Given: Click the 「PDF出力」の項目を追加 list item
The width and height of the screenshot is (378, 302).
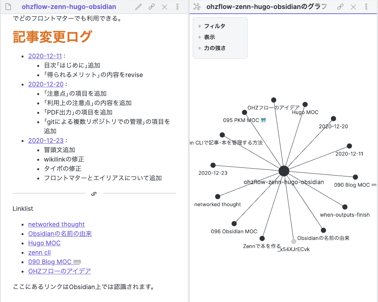Looking at the screenshot, I should point(78,112).
